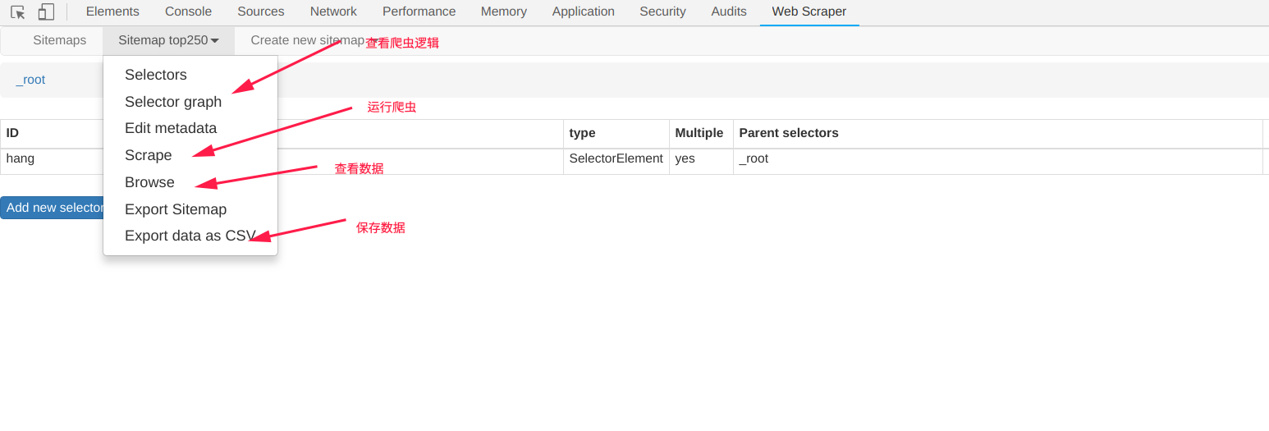Screen dimensions: 1269x431
Task: Select the hang selector row
Action: (x=21, y=158)
